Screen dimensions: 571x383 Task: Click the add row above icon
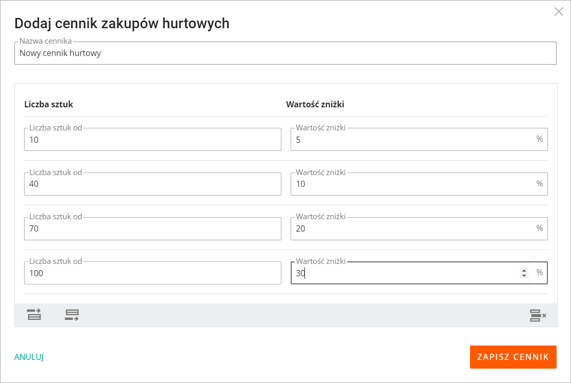(34, 315)
